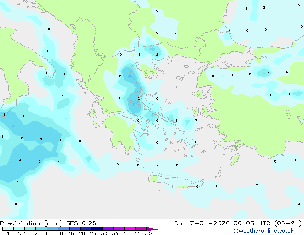Screen dimensions: 304x235
Task: Click the 'GFS 0.25' model label
Action: click(81, 223)
